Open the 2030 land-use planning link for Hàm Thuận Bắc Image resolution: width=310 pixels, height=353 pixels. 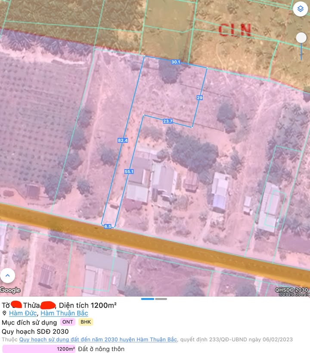pyautogui.click(x=98, y=340)
